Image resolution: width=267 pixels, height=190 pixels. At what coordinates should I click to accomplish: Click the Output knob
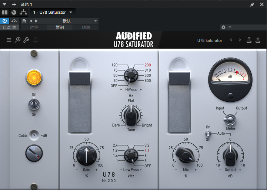click(230, 155)
